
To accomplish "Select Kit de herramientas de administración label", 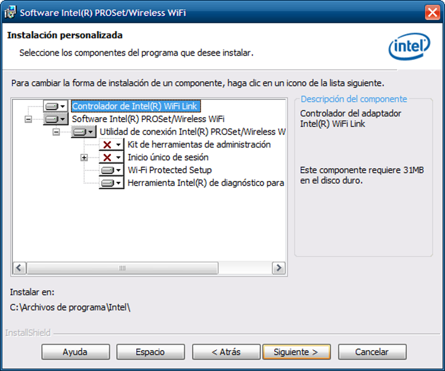I will pyautogui.click(x=199, y=145).
